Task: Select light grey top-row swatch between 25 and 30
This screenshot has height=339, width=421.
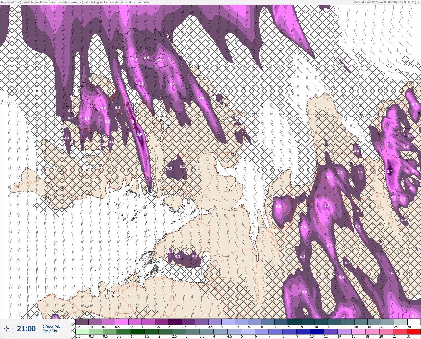Action: pyautogui.click(x=401, y=322)
